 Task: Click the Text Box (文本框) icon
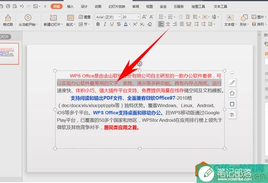[x=230, y=17]
